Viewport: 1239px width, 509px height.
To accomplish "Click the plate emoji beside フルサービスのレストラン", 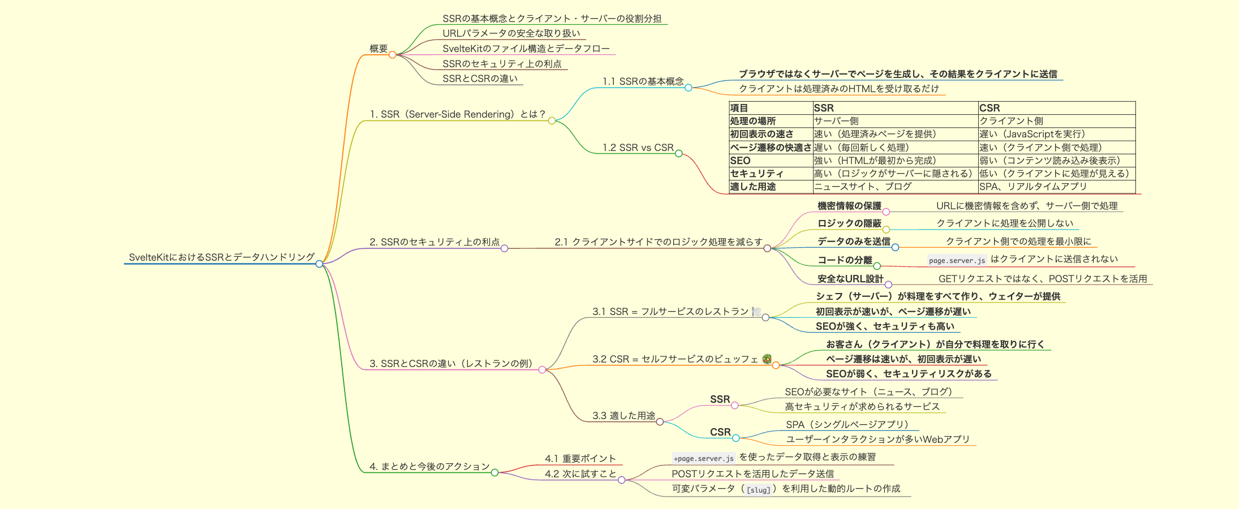I will click(756, 312).
